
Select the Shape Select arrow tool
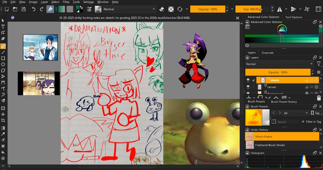tap(3, 20)
